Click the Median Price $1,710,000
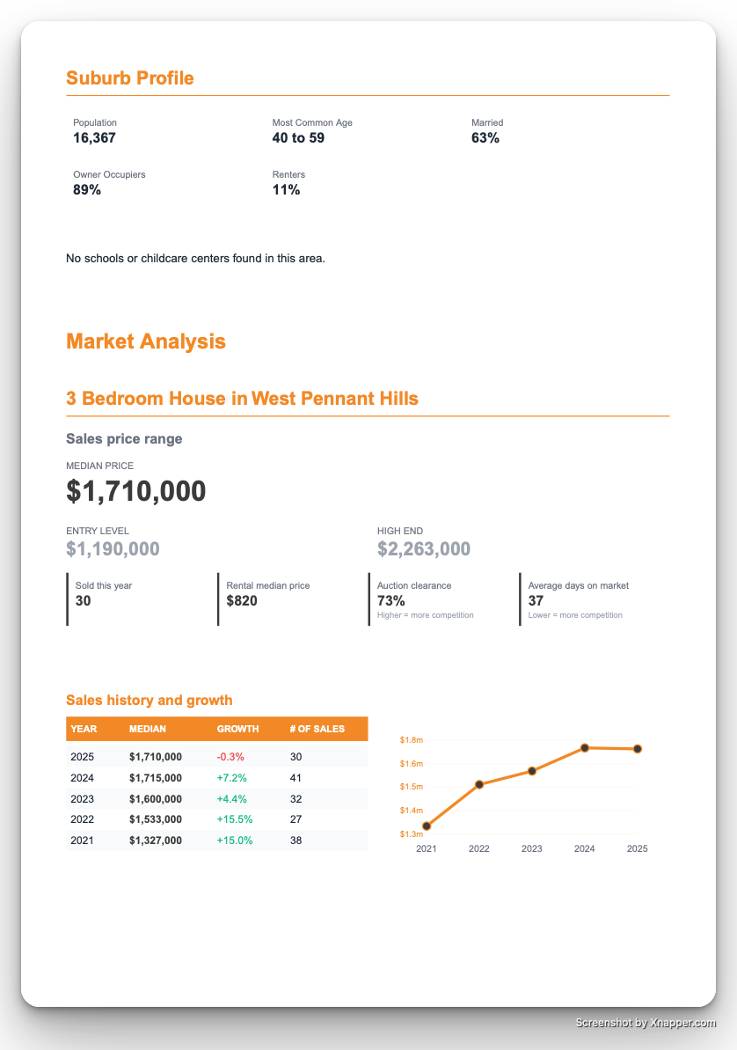Screen dimensions: 737x1050 coord(135,491)
